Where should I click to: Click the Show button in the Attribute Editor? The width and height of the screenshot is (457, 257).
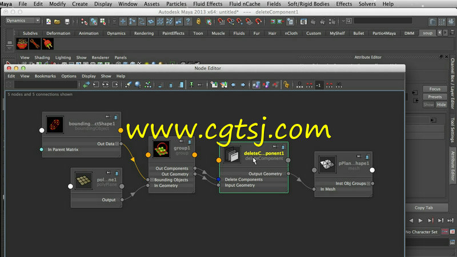[x=428, y=105]
